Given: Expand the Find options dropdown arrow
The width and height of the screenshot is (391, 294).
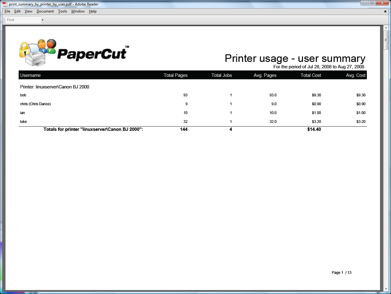Looking at the screenshot, I should [42, 20].
